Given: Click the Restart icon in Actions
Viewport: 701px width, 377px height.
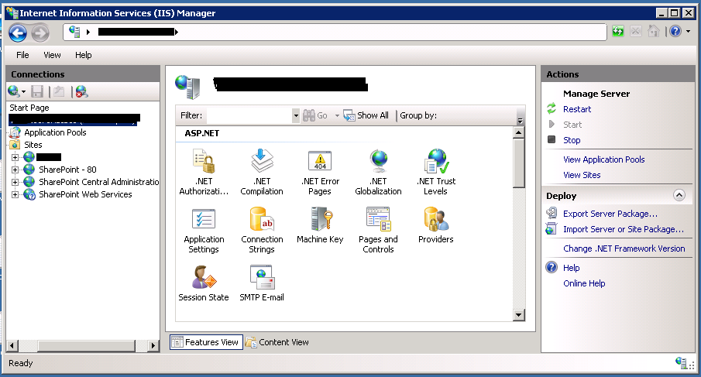Looking at the screenshot, I should [x=552, y=108].
